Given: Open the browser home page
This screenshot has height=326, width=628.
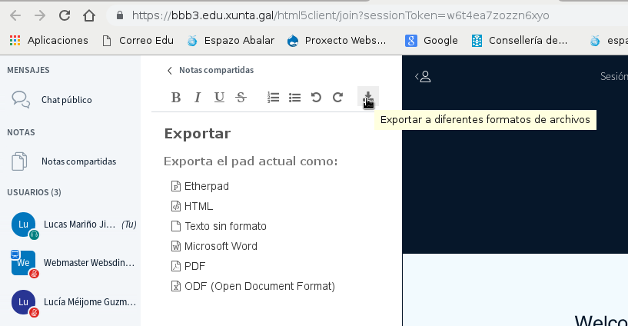Looking at the screenshot, I should (89, 15).
